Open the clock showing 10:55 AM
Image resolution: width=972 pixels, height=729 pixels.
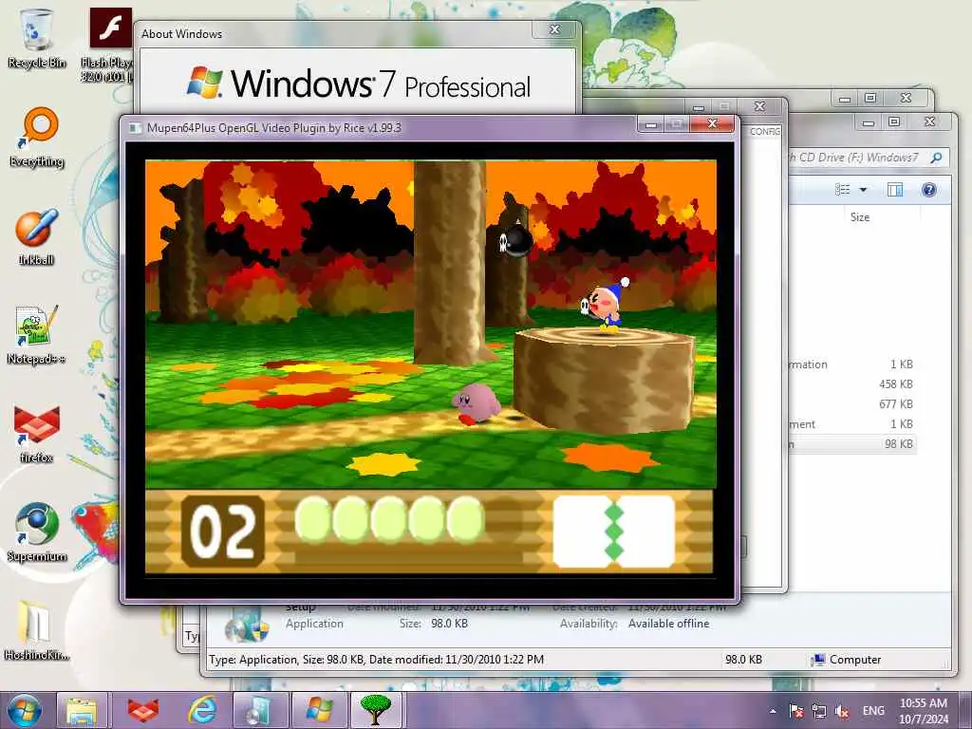pyautogui.click(x=923, y=711)
